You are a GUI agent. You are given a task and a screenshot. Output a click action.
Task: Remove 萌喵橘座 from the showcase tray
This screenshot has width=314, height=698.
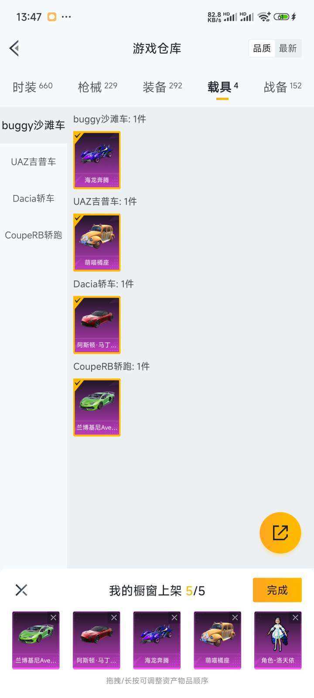(235, 618)
